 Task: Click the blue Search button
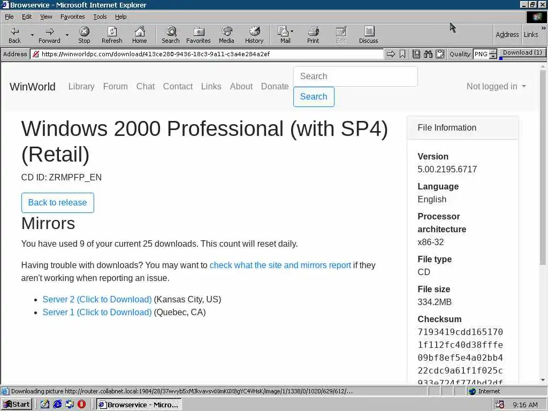tap(314, 96)
